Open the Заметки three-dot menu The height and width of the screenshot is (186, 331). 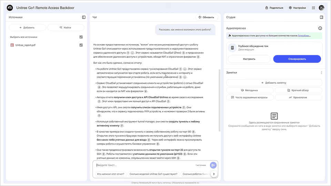(x=321, y=73)
